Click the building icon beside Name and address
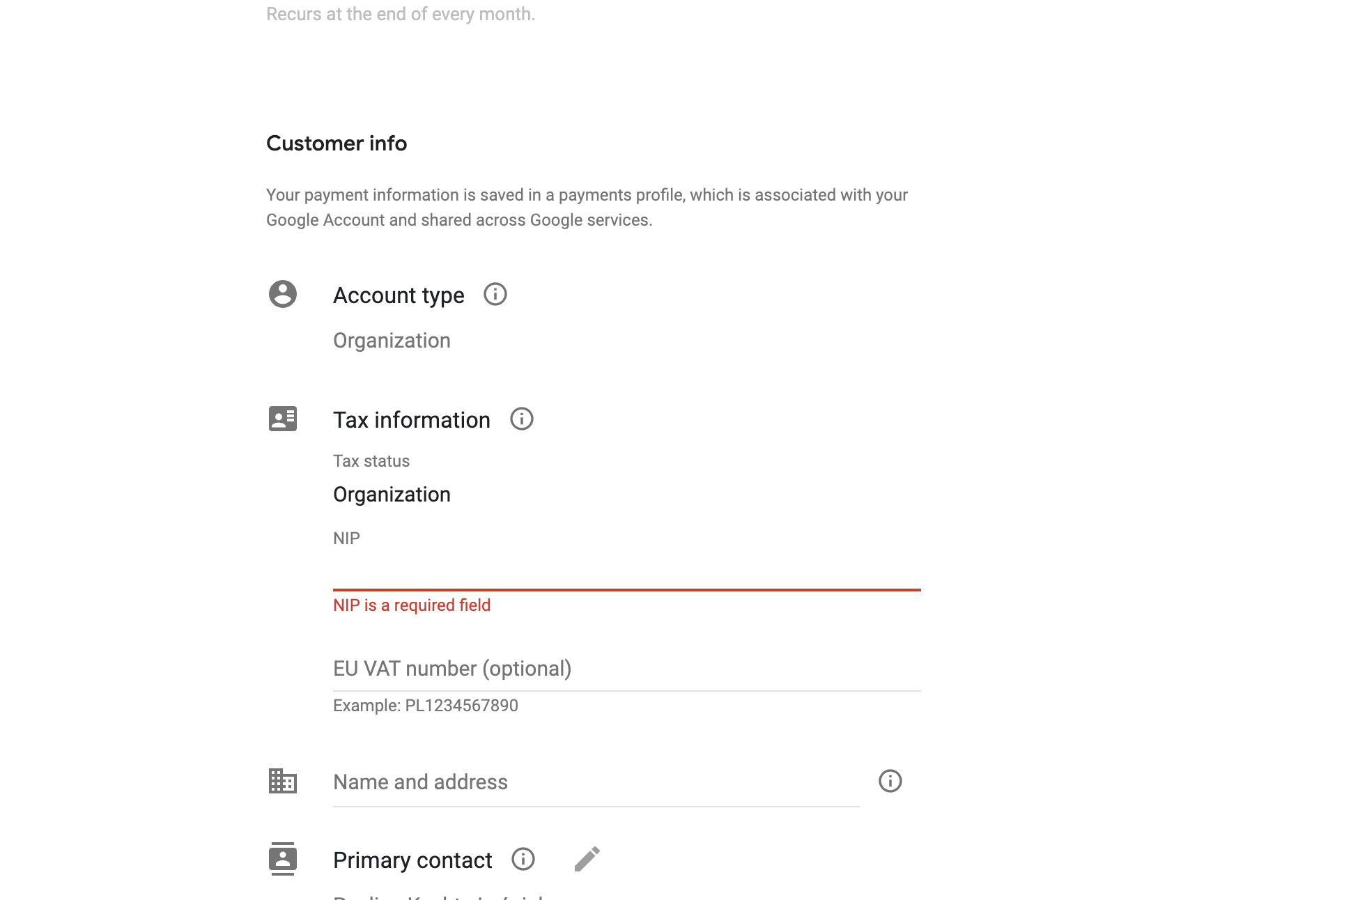This screenshot has height=900, width=1360. 283,781
